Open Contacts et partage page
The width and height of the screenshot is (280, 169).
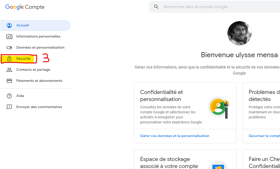point(35,70)
